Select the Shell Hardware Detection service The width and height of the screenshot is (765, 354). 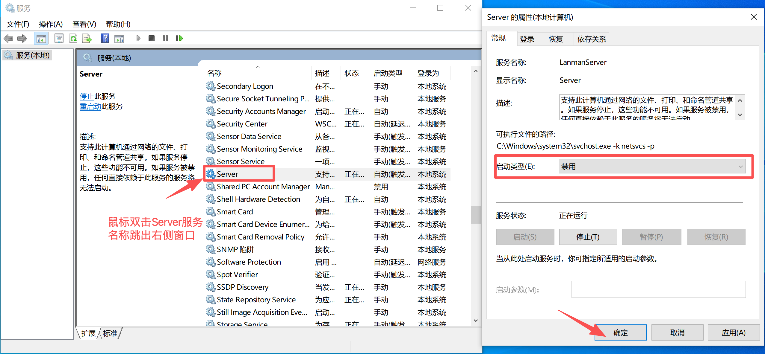coord(258,199)
